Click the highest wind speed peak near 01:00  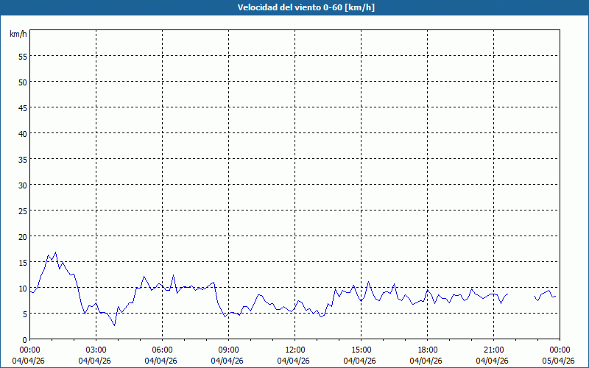click(55, 252)
